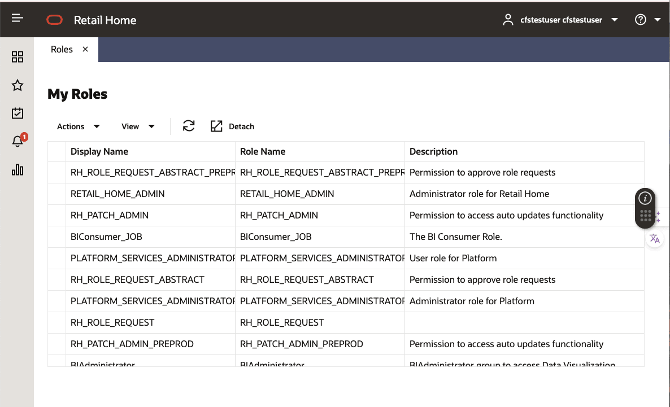
Task: Open the dashboard tiles icon in sidebar
Action: (x=18, y=57)
